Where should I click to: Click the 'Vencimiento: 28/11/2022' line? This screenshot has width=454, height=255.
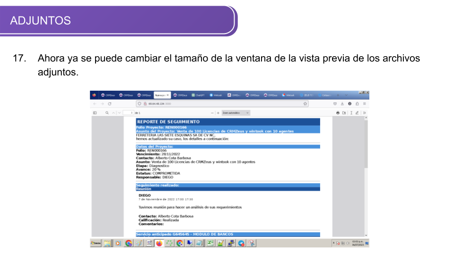click(x=158, y=154)
